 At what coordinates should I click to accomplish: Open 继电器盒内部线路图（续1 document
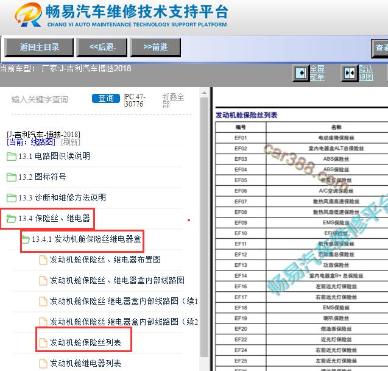124,301
